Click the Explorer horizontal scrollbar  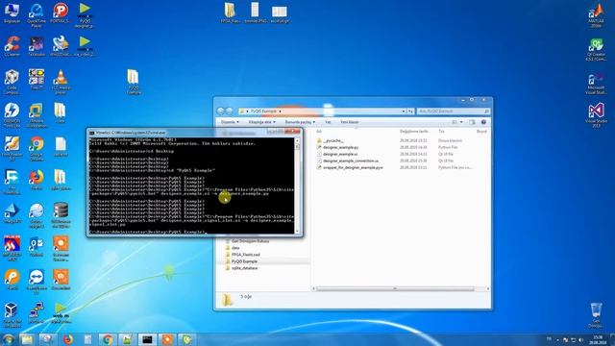point(395,288)
